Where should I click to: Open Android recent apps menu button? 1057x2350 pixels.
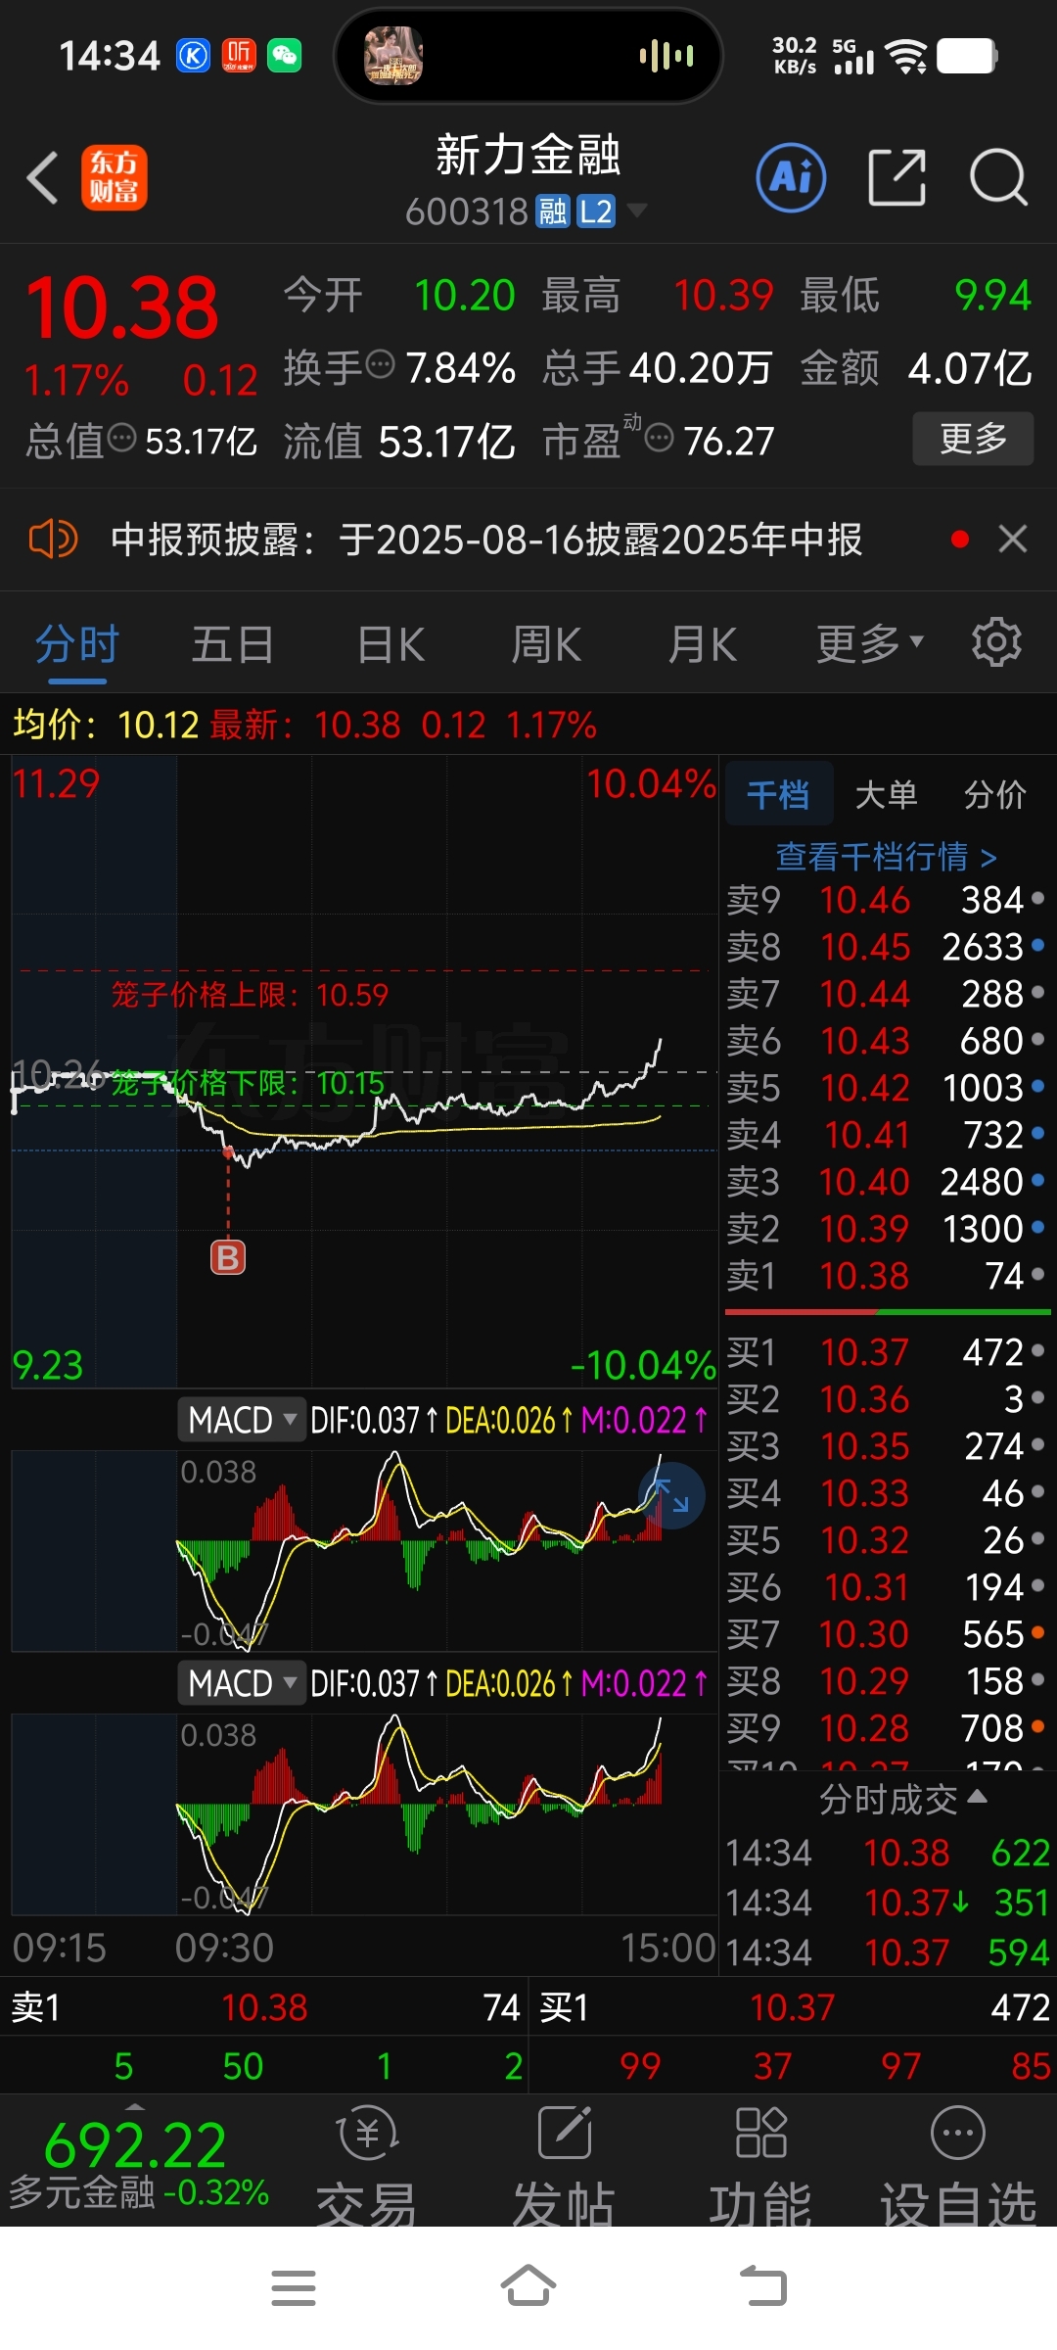(x=294, y=2288)
